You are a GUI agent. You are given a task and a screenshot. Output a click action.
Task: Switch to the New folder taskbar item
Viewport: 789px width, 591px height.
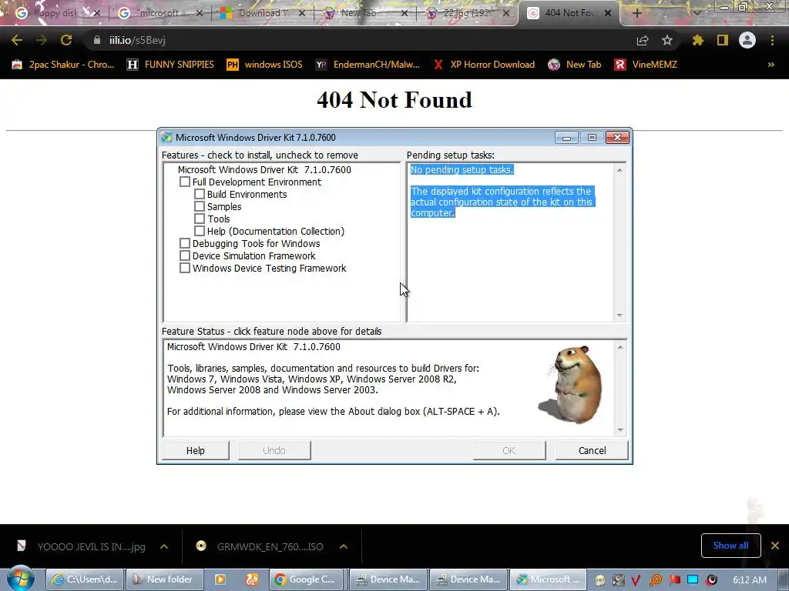click(x=165, y=579)
